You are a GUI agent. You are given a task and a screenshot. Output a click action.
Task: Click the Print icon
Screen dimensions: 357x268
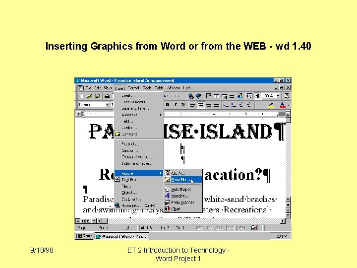107,96
